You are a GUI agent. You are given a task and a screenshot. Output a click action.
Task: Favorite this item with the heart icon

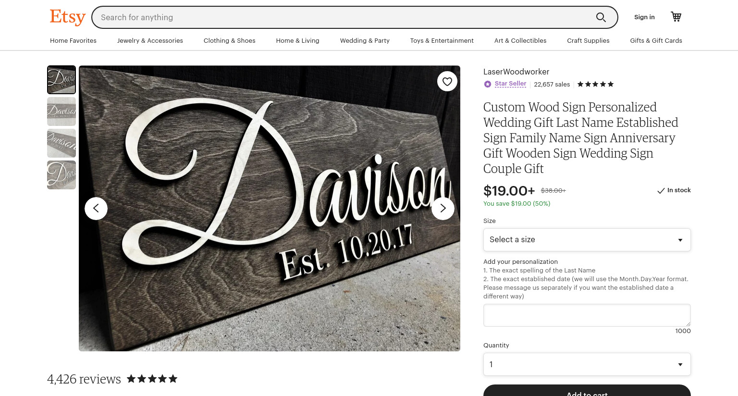(447, 81)
